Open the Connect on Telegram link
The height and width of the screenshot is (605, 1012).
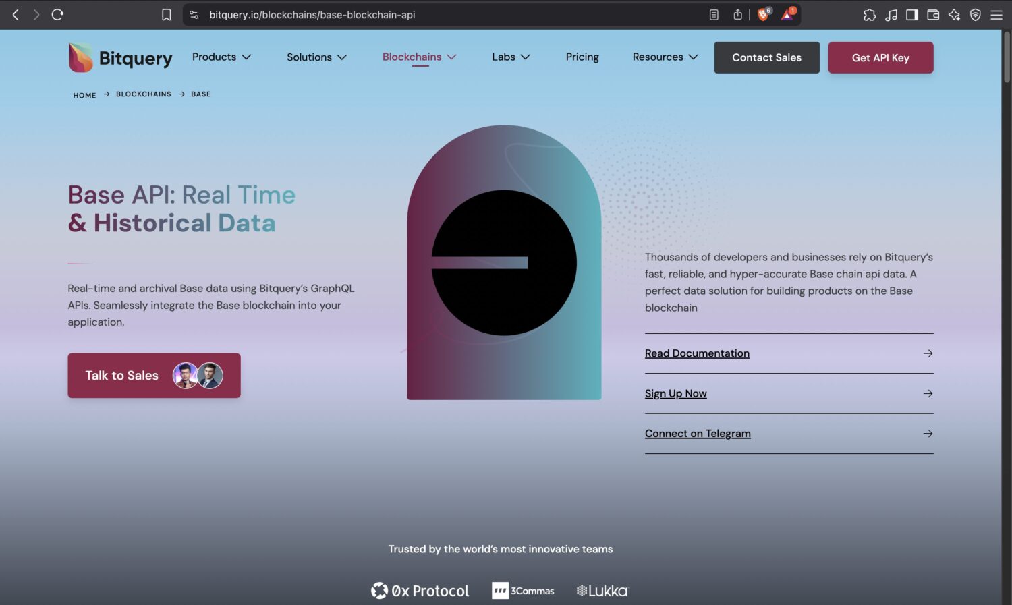[x=698, y=434]
